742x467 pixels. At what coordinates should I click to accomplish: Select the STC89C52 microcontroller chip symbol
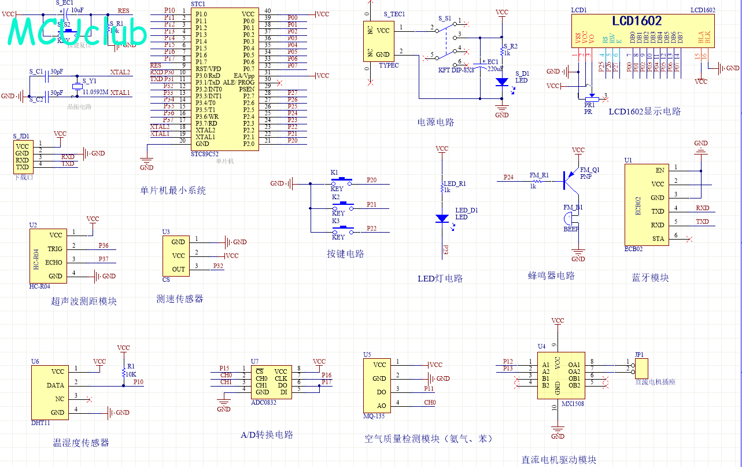pos(224,79)
